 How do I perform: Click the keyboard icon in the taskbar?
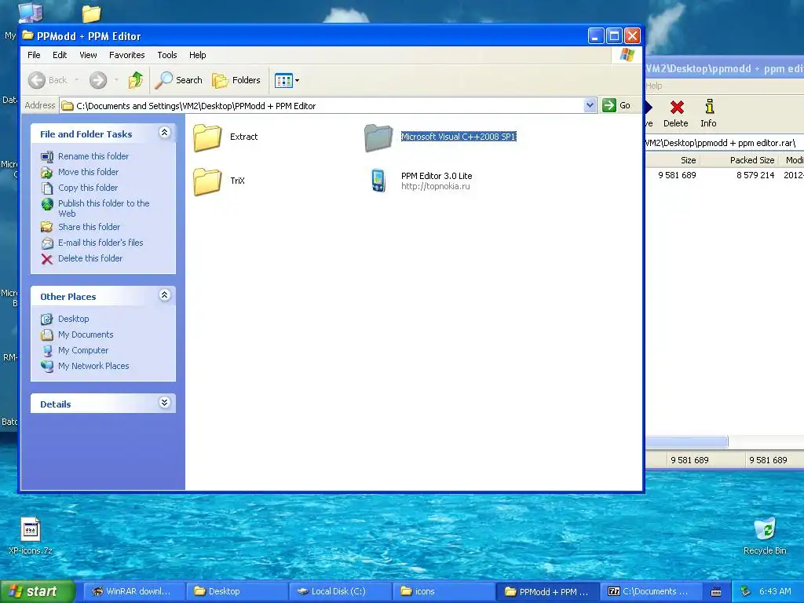tap(716, 592)
